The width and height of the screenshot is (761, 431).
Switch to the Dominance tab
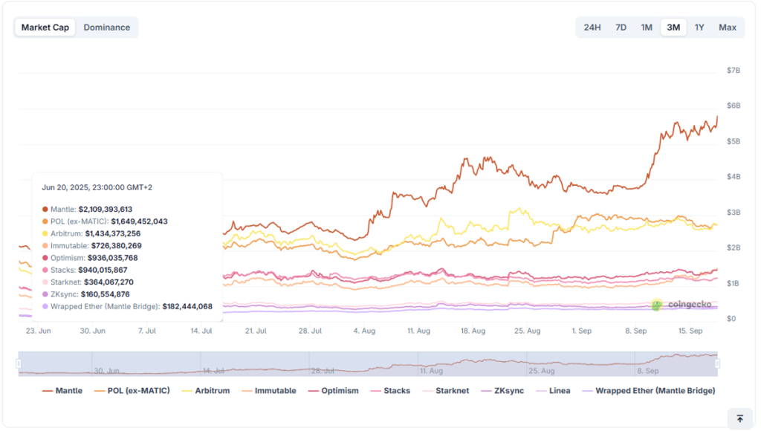(x=107, y=27)
